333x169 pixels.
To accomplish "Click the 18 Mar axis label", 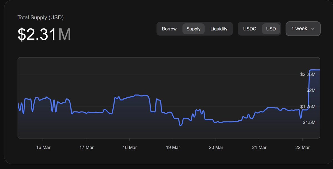I will (x=130, y=147).
